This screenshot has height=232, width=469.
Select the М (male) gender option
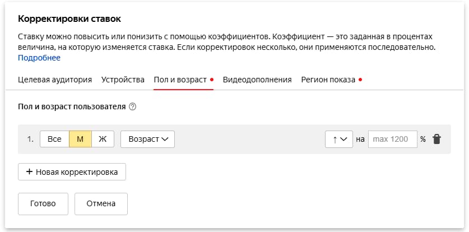point(80,140)
